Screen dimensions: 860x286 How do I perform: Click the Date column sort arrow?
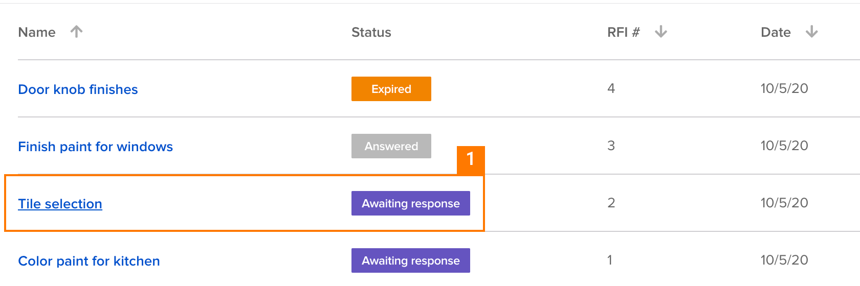[812, 32]
